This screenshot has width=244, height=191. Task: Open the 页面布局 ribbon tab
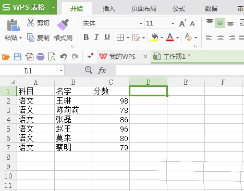pyautogui.click(x=143, y=8)
